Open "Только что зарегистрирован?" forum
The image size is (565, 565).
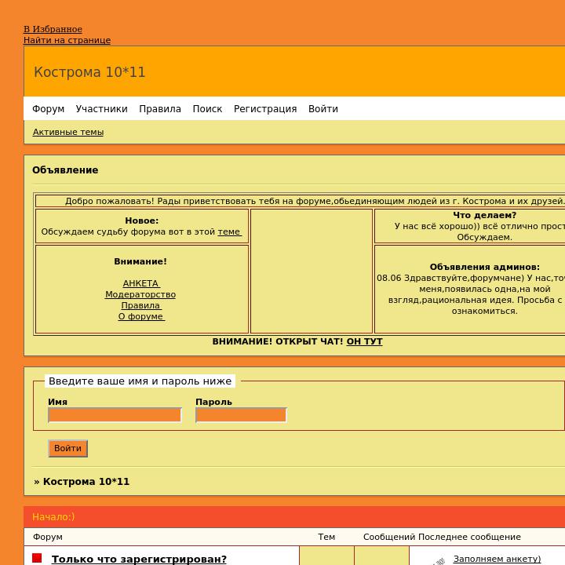pyautogui.click(x=139, y=559)
